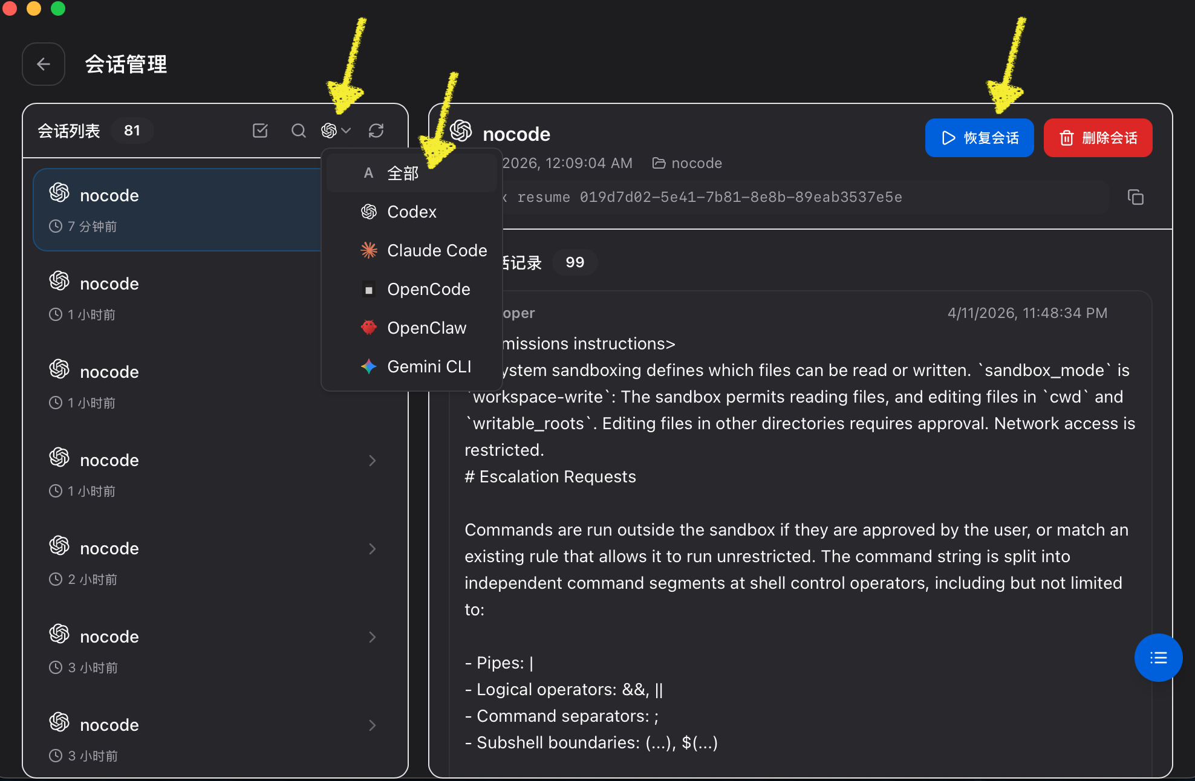
Task: Select OpenCode from the filter menu
Action: point(411,290)
